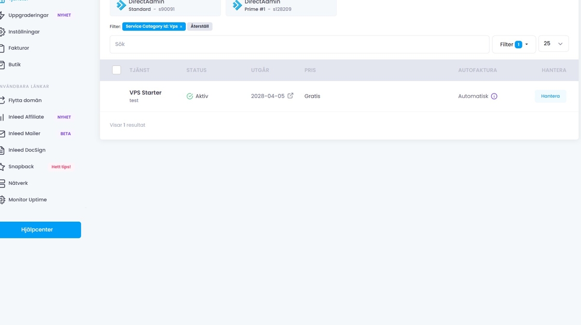Remove the Service Category id: Vps filter
The image size is (581, 325).
click(181, 26)
